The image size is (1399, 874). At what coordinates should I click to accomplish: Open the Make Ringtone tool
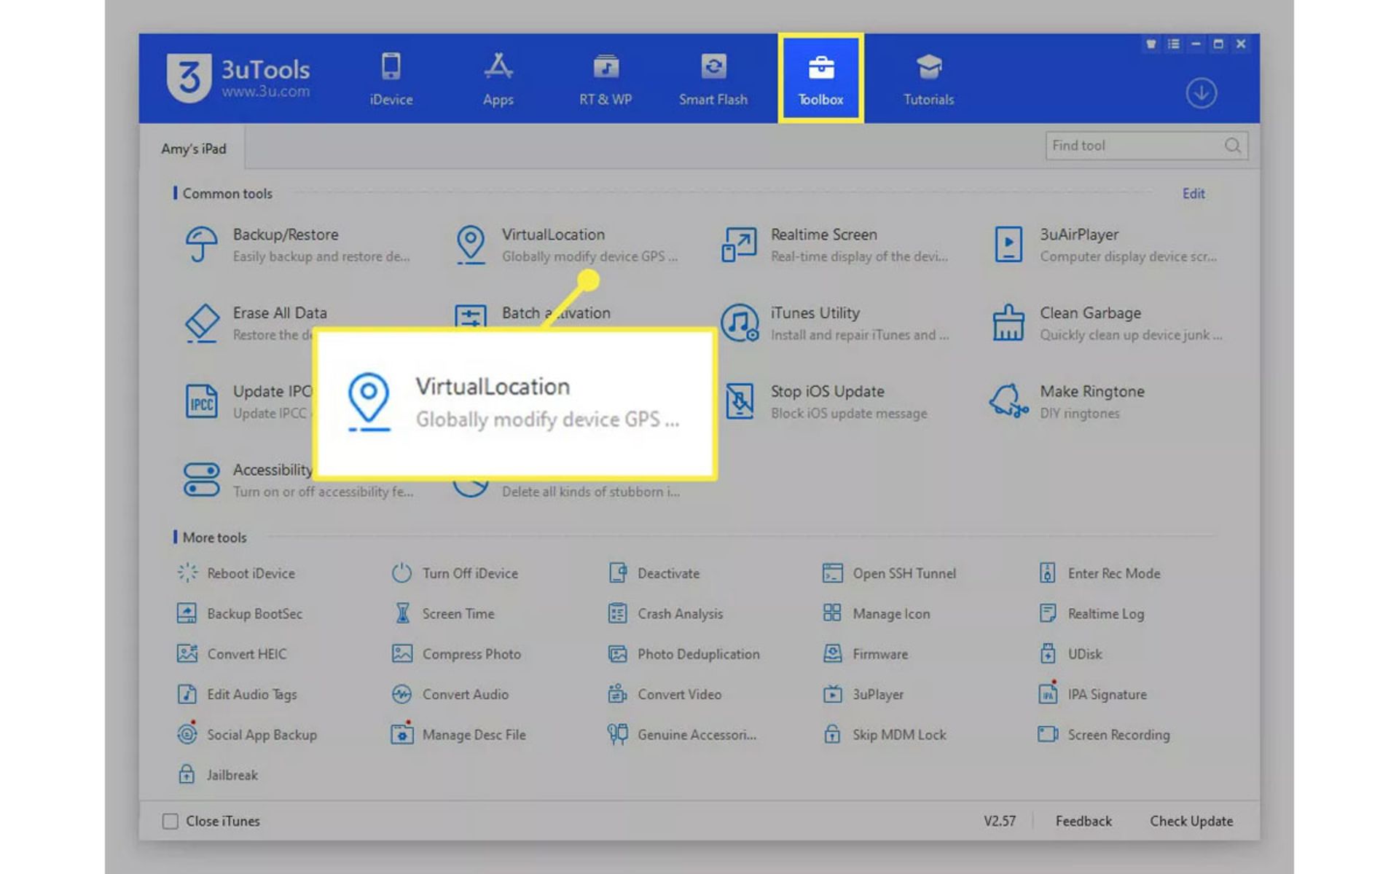[1067, 402]
